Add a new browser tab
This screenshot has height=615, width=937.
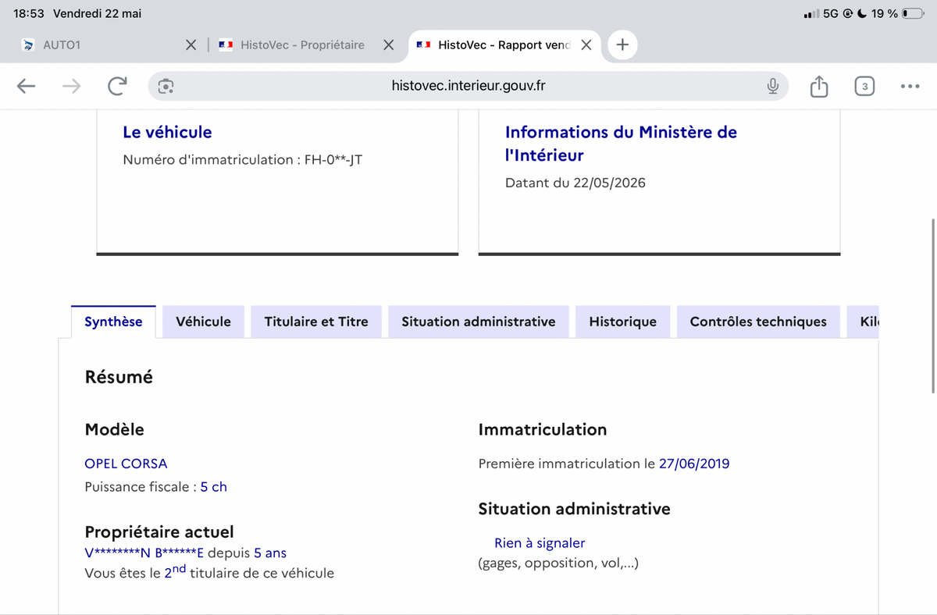point(622,45)
